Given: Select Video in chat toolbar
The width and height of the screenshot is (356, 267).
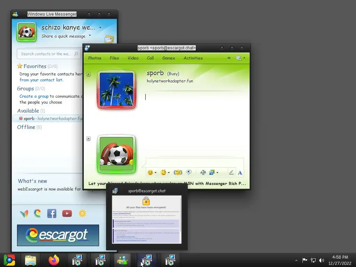Looking at the screenshot, I should pos(133,58).
